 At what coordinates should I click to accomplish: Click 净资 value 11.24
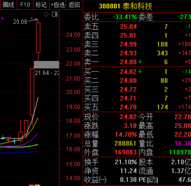click(x=128, y=171)
